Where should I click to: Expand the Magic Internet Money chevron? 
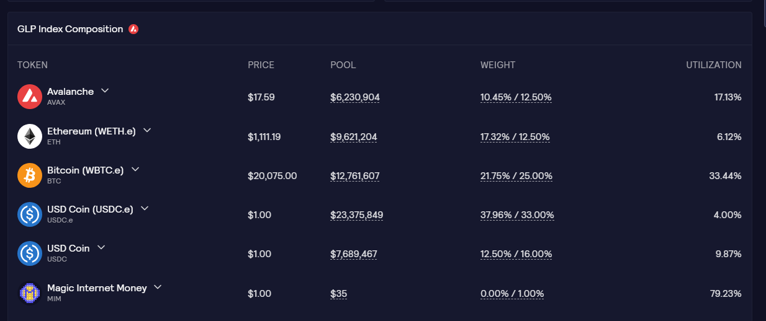tap(158, 287)
